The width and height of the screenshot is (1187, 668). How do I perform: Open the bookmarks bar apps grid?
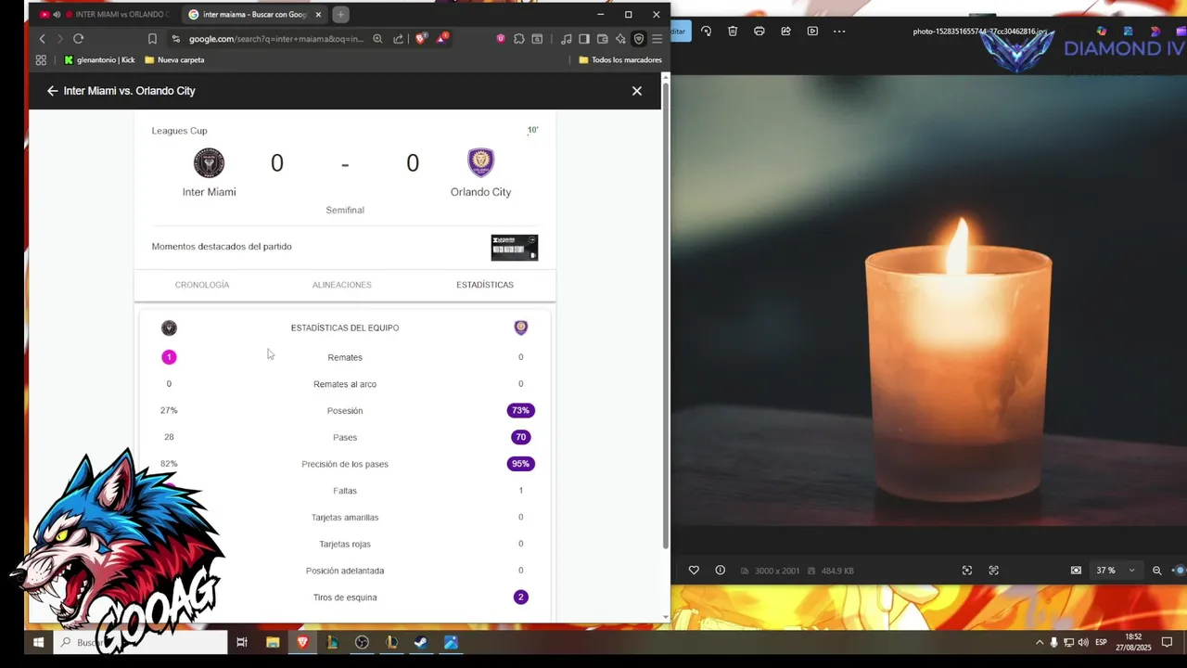coord(41,60)
